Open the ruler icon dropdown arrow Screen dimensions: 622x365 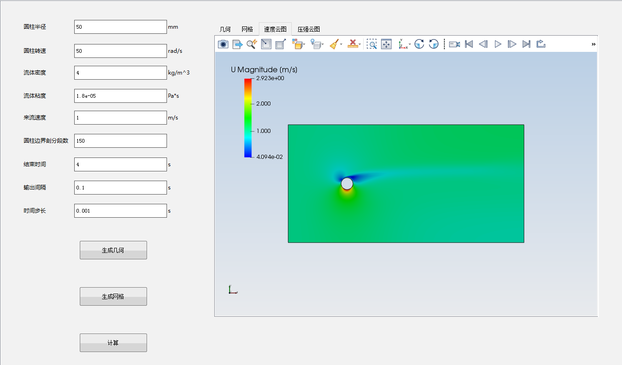tap(360, 44)
